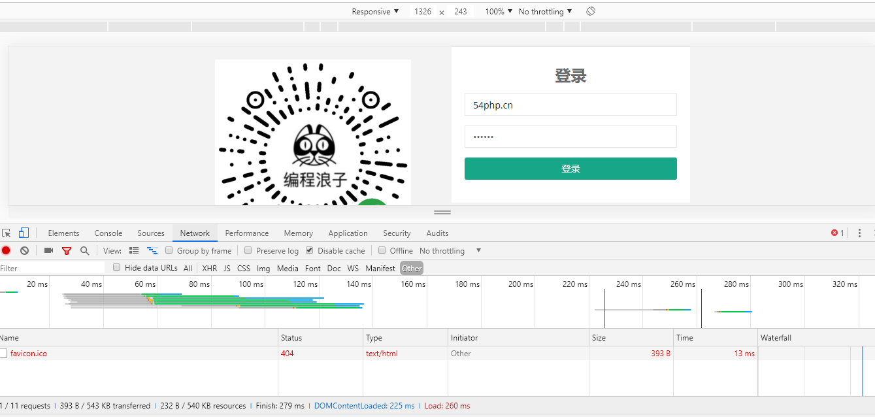Image resolution: width=875 pixels, height=417 pixels.
Task: Click the QR code image
Action: click(x=313, y=132)
